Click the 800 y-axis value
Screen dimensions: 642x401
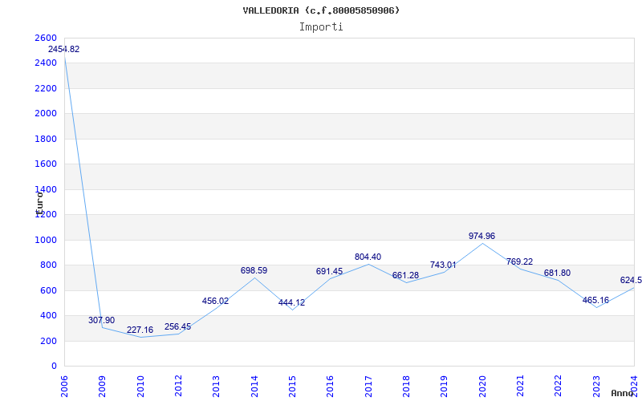click(48, 265)
